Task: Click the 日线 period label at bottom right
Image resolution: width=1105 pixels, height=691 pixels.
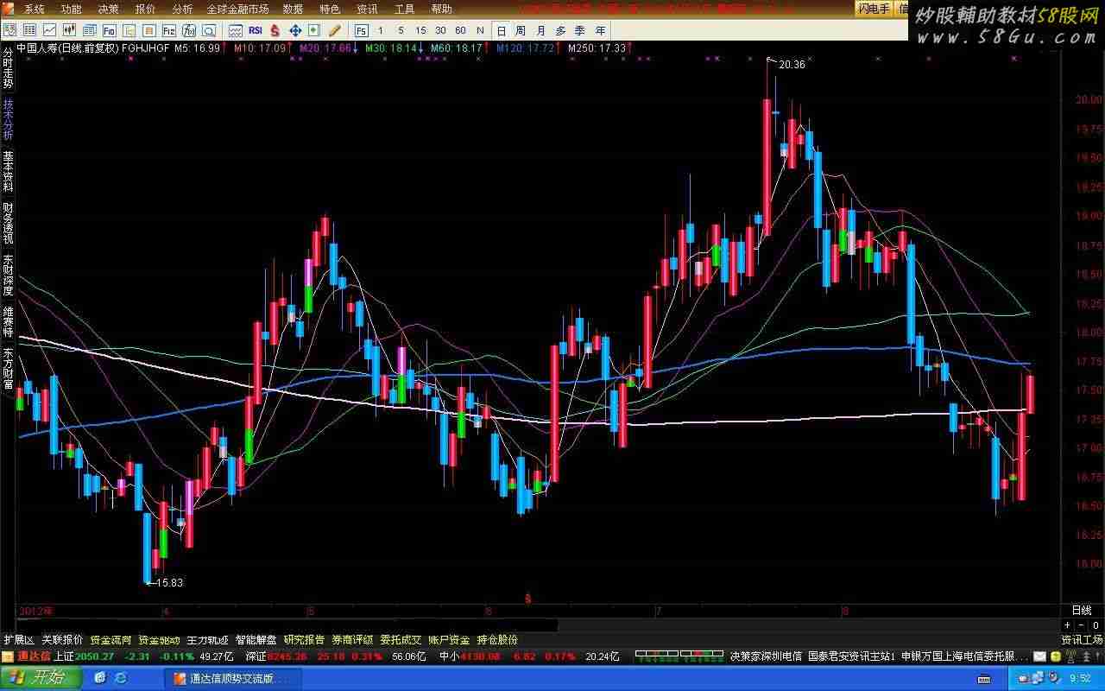Action: point(1082,611)
